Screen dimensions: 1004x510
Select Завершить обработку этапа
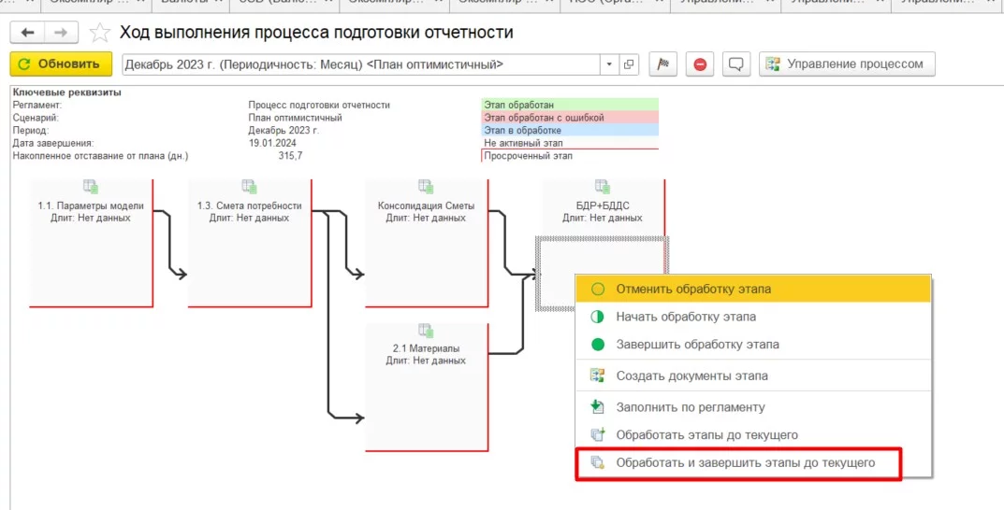click(752, 344)
